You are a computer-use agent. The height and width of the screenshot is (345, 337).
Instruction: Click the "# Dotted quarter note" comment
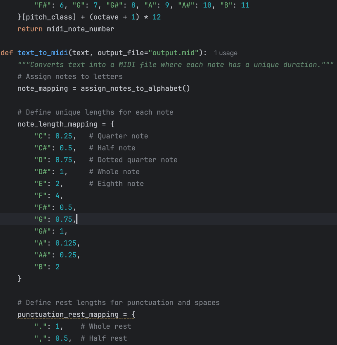point(133,160)
